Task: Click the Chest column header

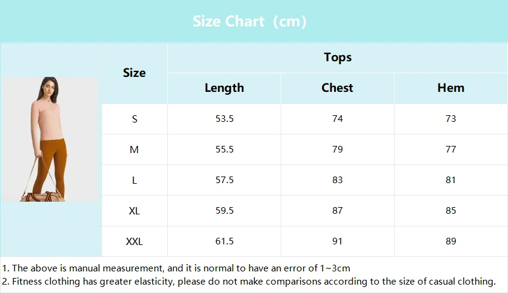Action: tap(337, 88)
